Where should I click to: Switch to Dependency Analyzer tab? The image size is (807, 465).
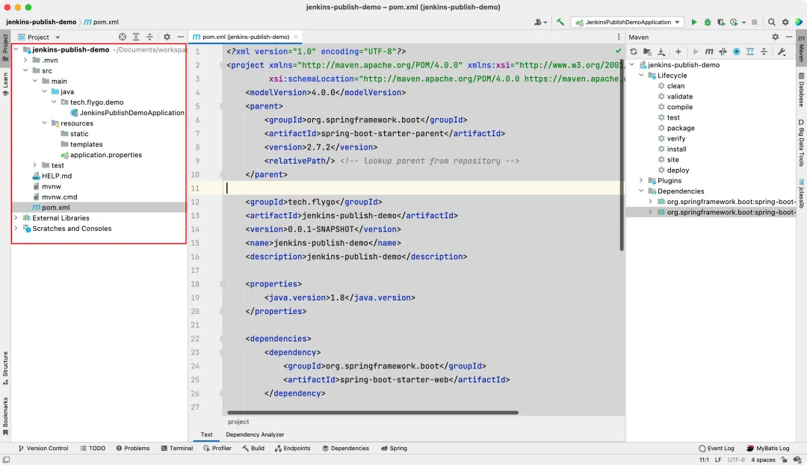255,434
